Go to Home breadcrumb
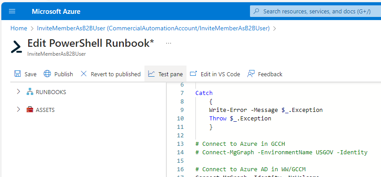The width and height of the screenshot is (381, 177). (19, 29)
